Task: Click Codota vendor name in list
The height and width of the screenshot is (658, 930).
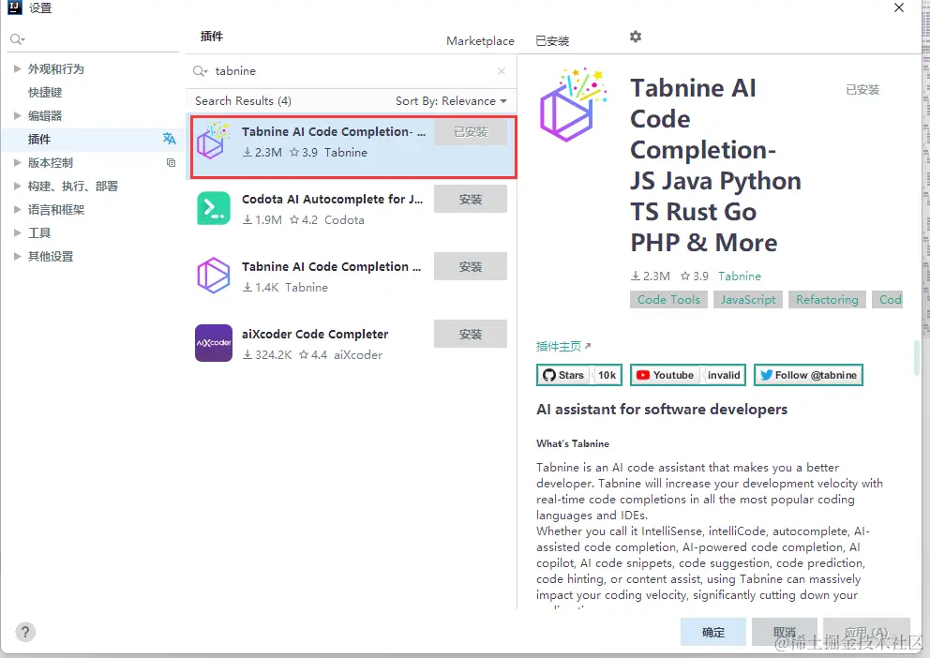Action: 344,220
